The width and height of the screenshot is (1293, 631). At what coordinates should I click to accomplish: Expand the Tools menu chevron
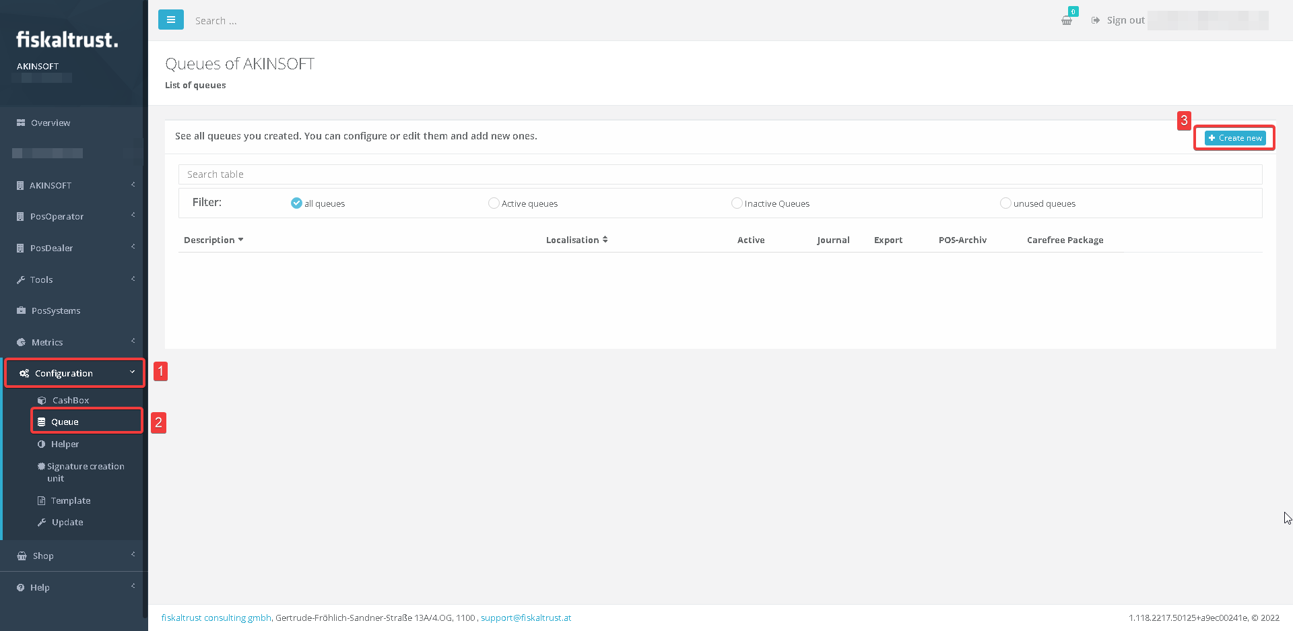133,279
